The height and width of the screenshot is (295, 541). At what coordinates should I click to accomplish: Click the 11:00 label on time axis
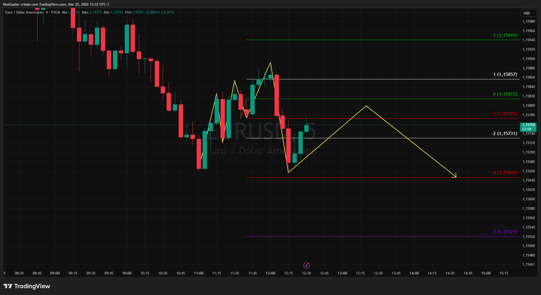tap(199, 273)
